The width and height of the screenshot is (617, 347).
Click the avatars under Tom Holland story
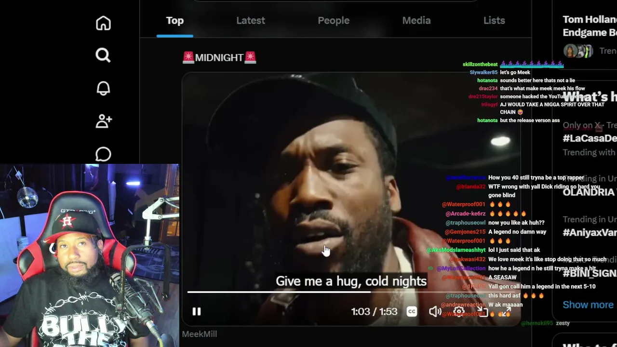(x=578, y=51)
